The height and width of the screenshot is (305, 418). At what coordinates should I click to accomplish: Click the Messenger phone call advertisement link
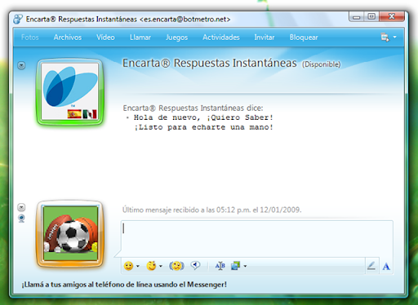(124, 285)
